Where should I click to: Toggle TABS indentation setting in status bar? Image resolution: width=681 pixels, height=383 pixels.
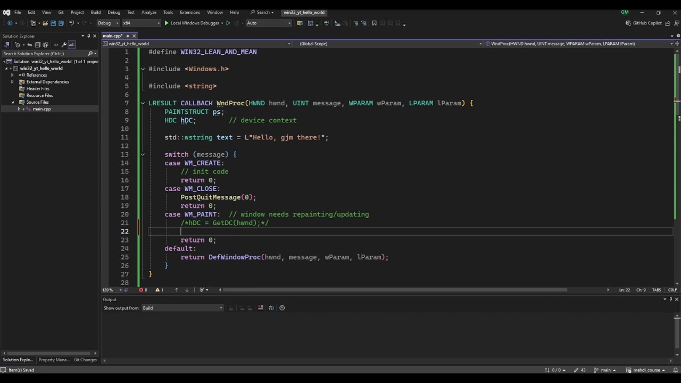point(657,290)
